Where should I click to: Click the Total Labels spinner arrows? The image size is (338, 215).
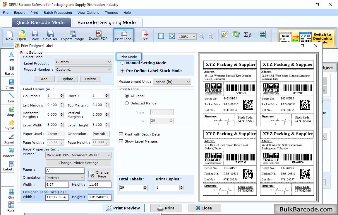click(145, 187)
